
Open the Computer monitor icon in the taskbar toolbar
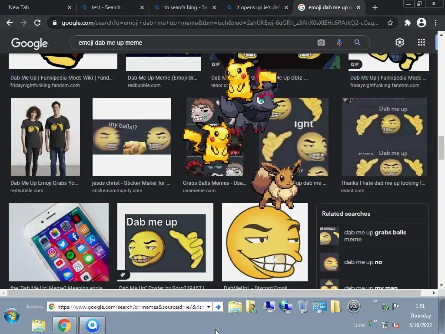click(x=269, y=307)
